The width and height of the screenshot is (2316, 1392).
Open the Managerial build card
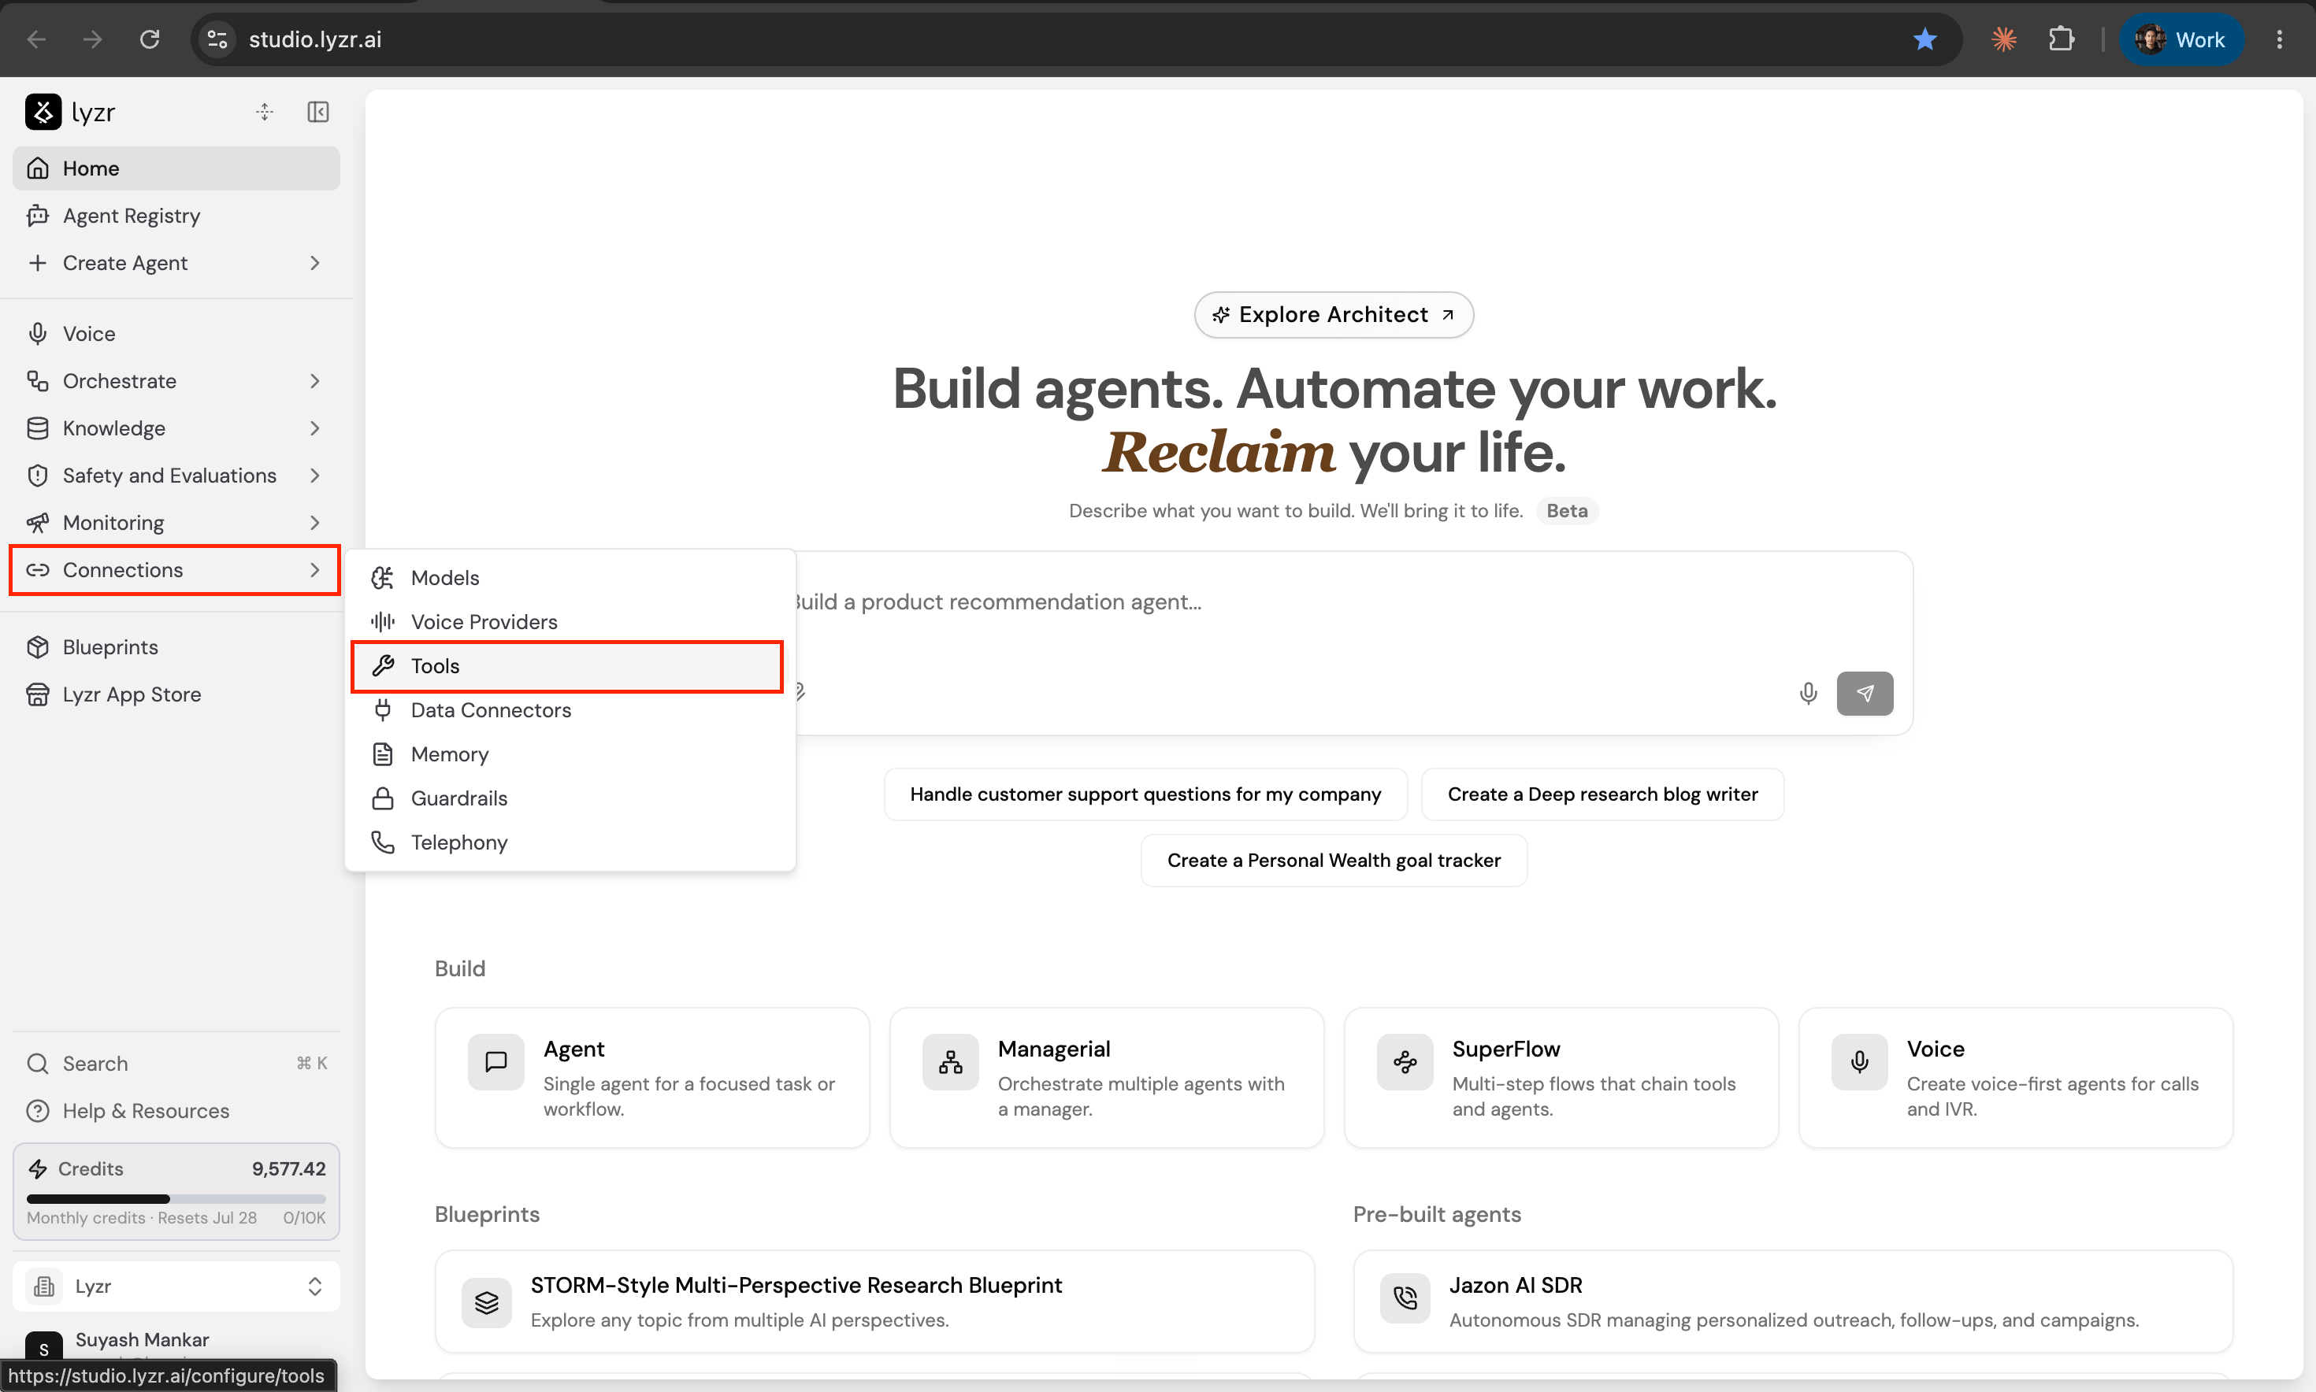[1106, 1078]
